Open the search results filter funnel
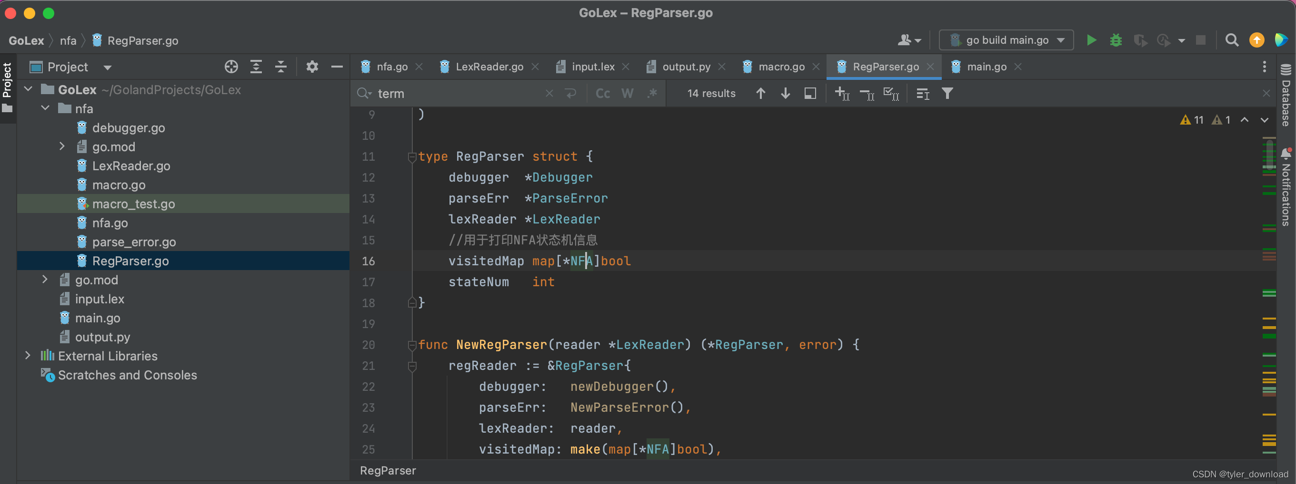 pyautogui.click(x=947, y=94)
